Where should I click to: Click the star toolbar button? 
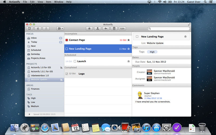pos(89,29)
